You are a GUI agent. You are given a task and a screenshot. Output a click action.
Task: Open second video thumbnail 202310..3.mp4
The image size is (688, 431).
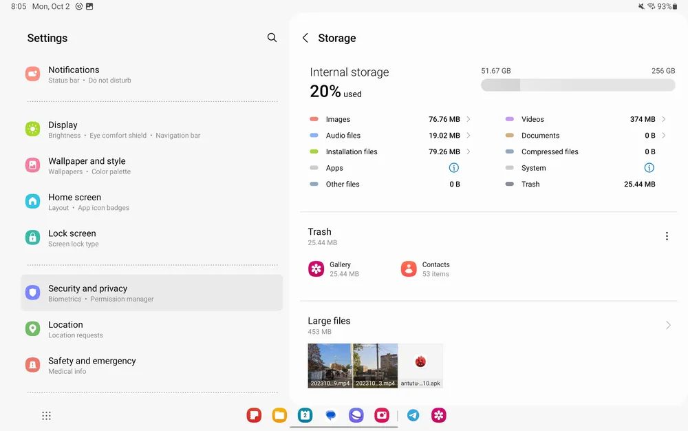coord(376,366)
